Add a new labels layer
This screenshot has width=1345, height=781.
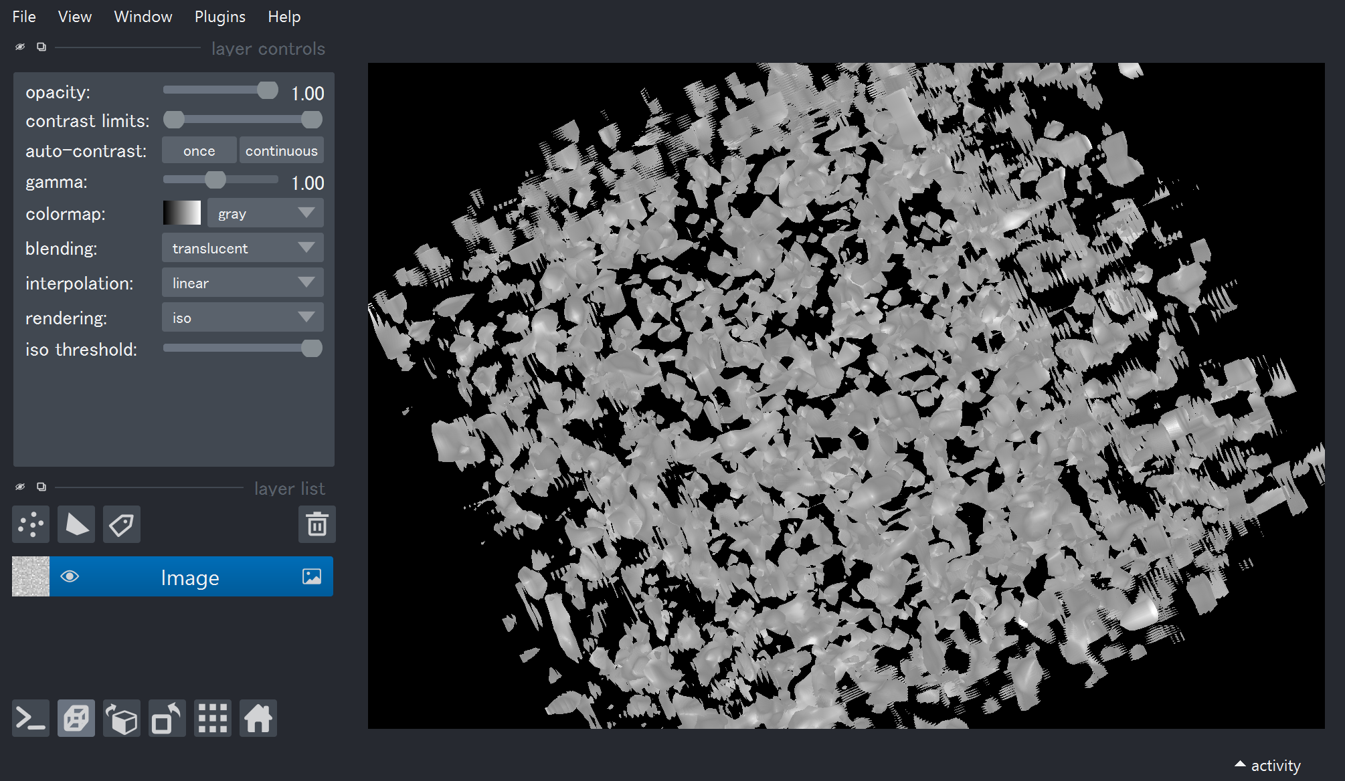pos(122,525)
